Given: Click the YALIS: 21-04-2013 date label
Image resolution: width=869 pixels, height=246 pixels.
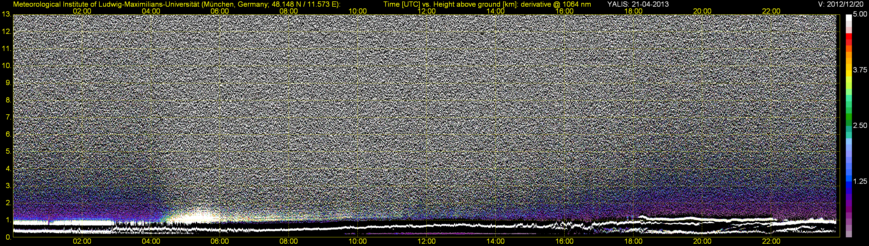Looking at the screenshot, I should (x=638, y=4).
